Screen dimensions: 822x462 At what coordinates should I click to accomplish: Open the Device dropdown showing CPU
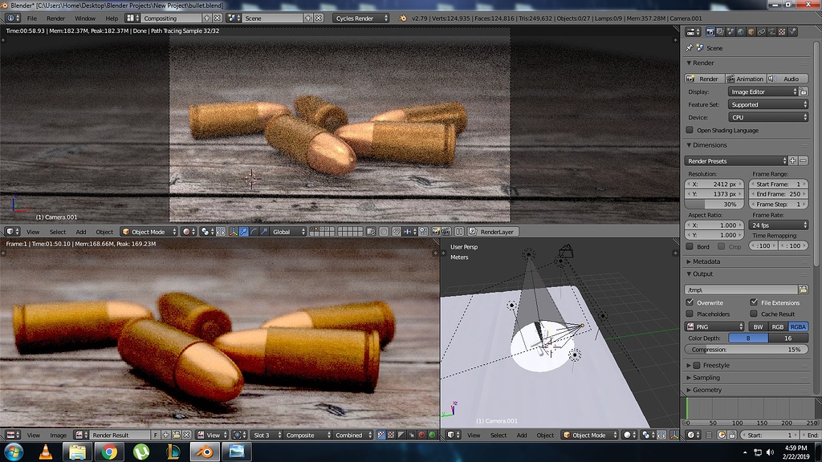tap(768, 117)
